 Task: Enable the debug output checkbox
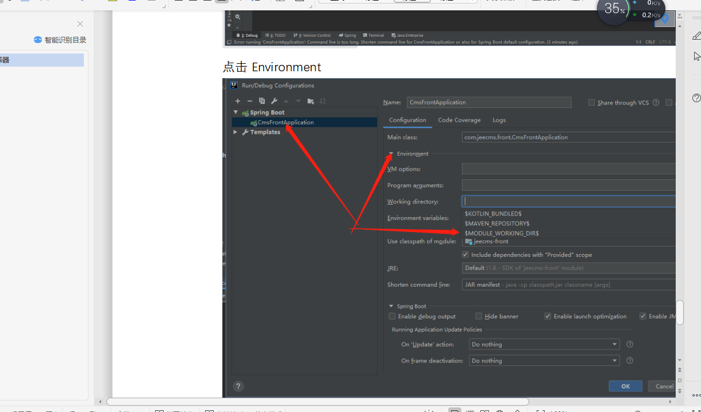[392, 317]
